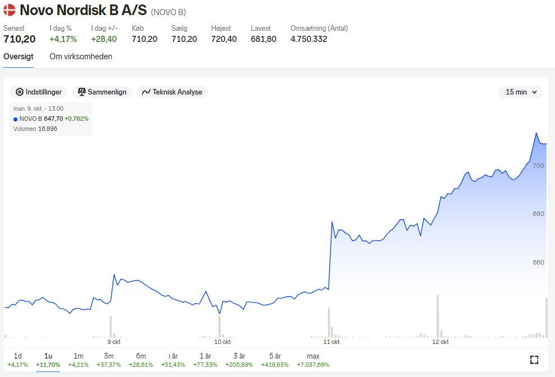Switch to the Oversigt tab
The width and height of the screenshot is (555, 377).
pos(18,56)
